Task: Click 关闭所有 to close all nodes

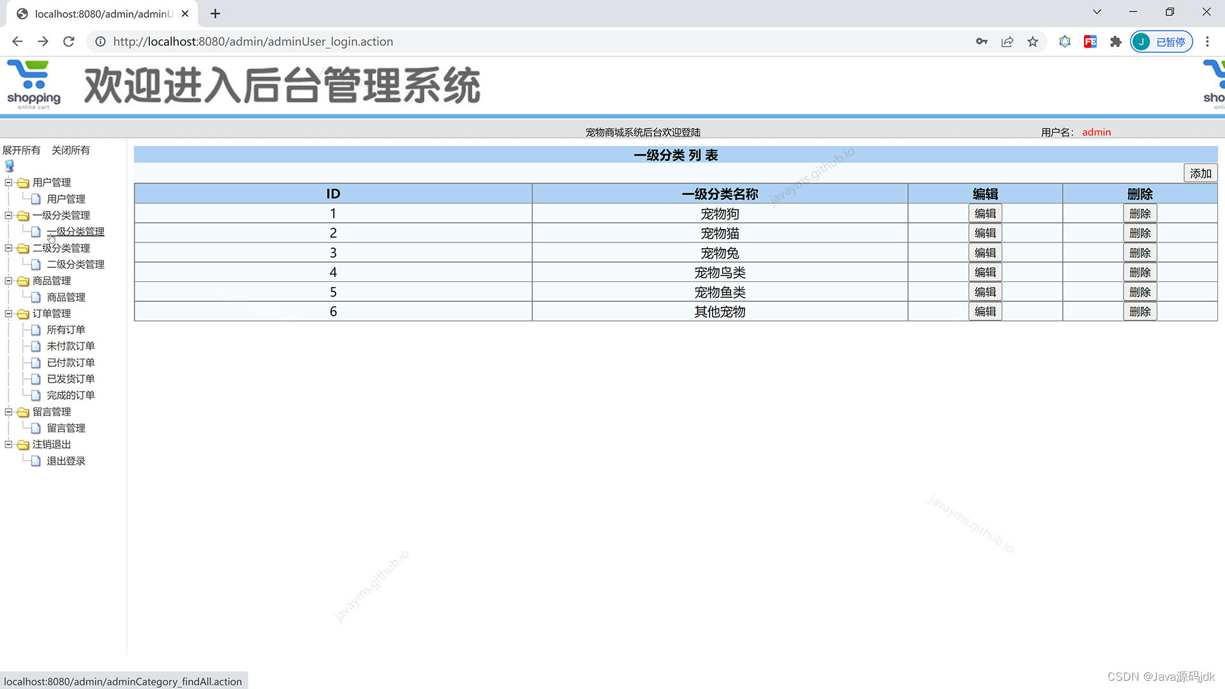Action: point(71,150)
